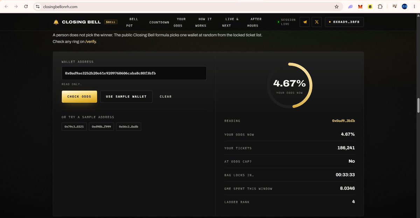Screen dimensions: 420x218
Task: Open the /verify link
Action: click(91, 42)
